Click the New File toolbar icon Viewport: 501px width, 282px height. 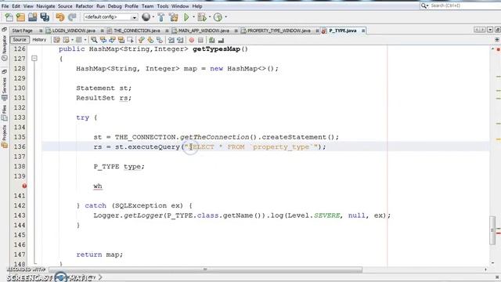pos(9,17)
